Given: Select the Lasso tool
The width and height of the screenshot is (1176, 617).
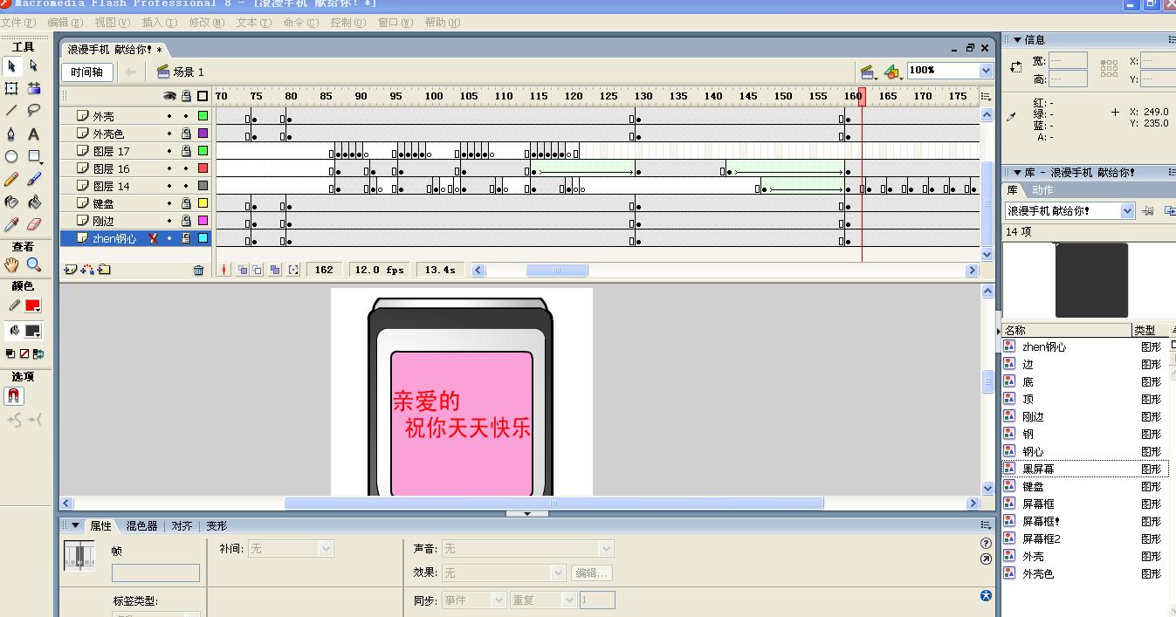Looking at the screenshot, I should pyautogui.click(x=34, y=111).
